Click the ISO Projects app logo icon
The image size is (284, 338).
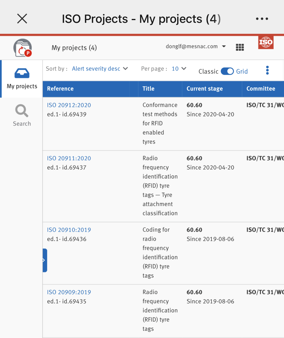[23, 48]
